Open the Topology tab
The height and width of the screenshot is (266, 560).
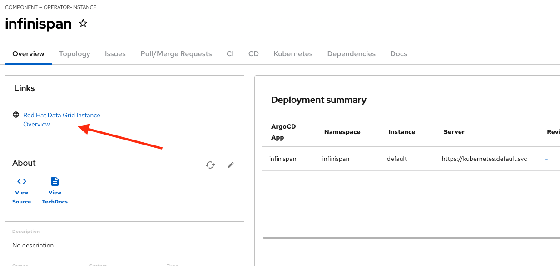click(x=74, y=54)
